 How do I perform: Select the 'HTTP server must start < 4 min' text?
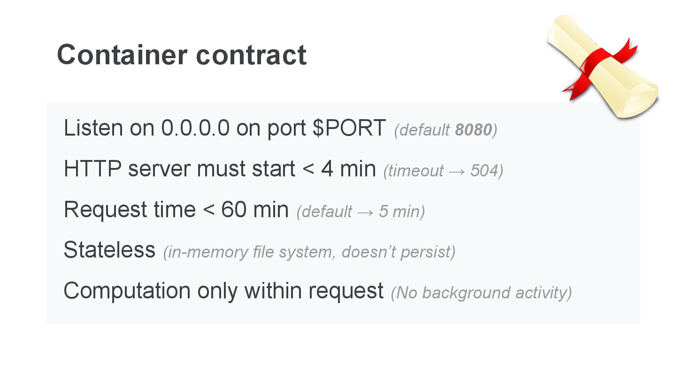point(220,169)
